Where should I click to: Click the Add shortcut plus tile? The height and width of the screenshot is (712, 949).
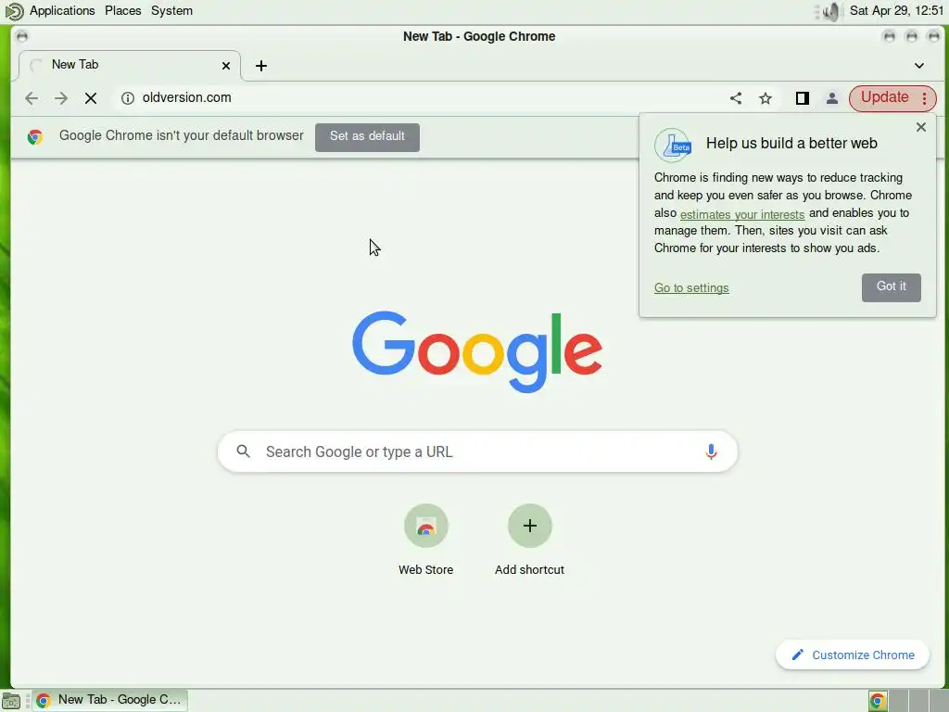pyautogui.click(x=529, y=539)
